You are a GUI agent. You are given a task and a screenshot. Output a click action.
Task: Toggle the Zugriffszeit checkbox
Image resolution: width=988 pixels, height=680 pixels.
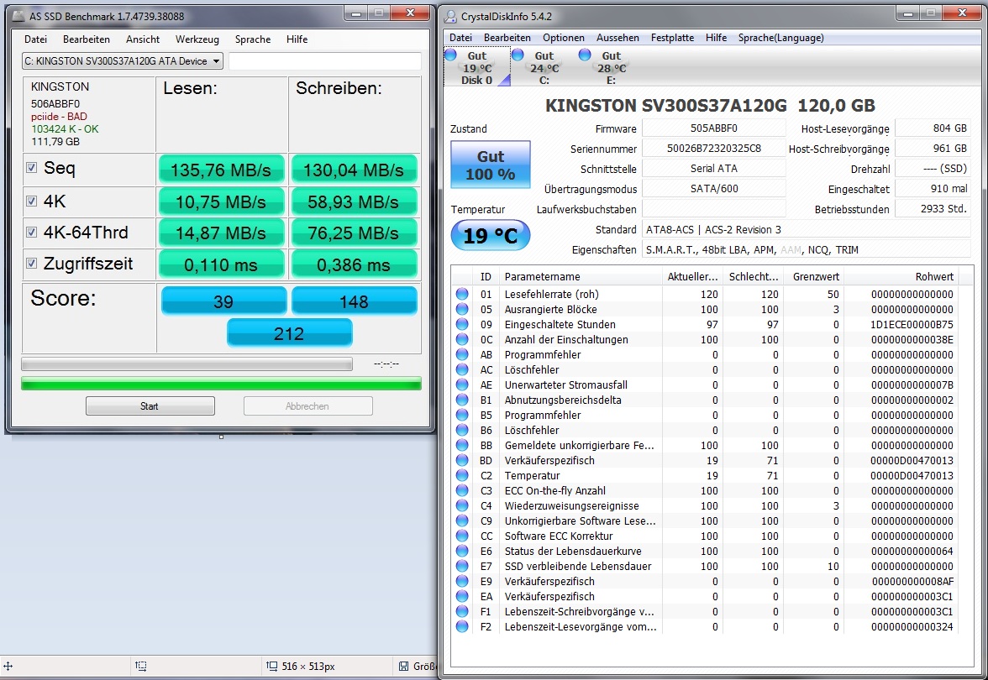32,264
